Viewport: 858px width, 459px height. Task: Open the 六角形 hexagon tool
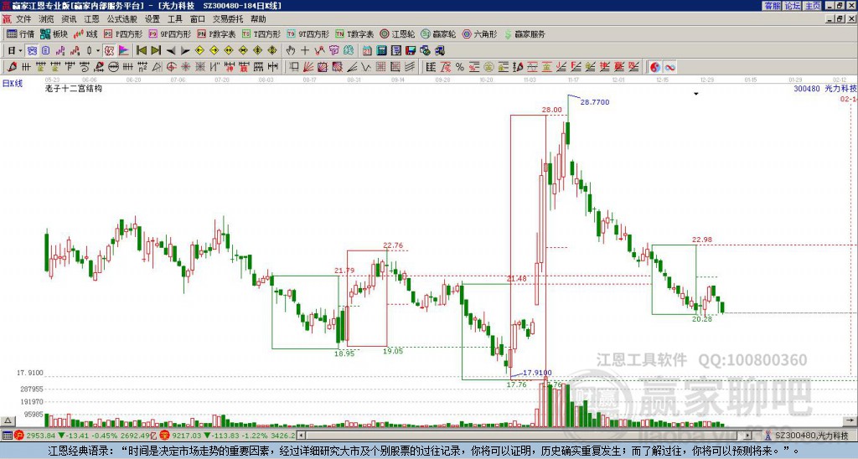tap(479, 34)
